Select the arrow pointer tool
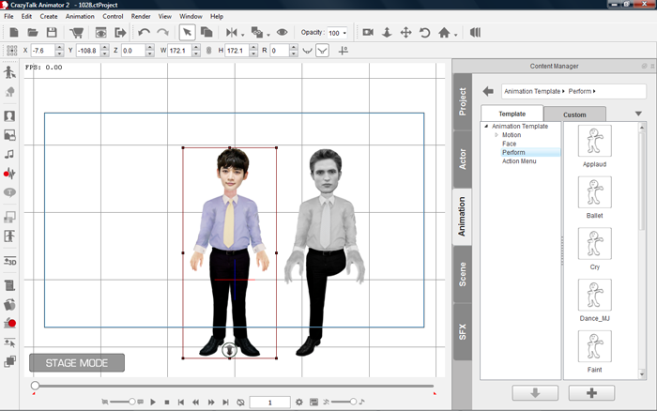The height and width of the screenshot is (411, 657). pyautogui.click(x=187, y=33)
